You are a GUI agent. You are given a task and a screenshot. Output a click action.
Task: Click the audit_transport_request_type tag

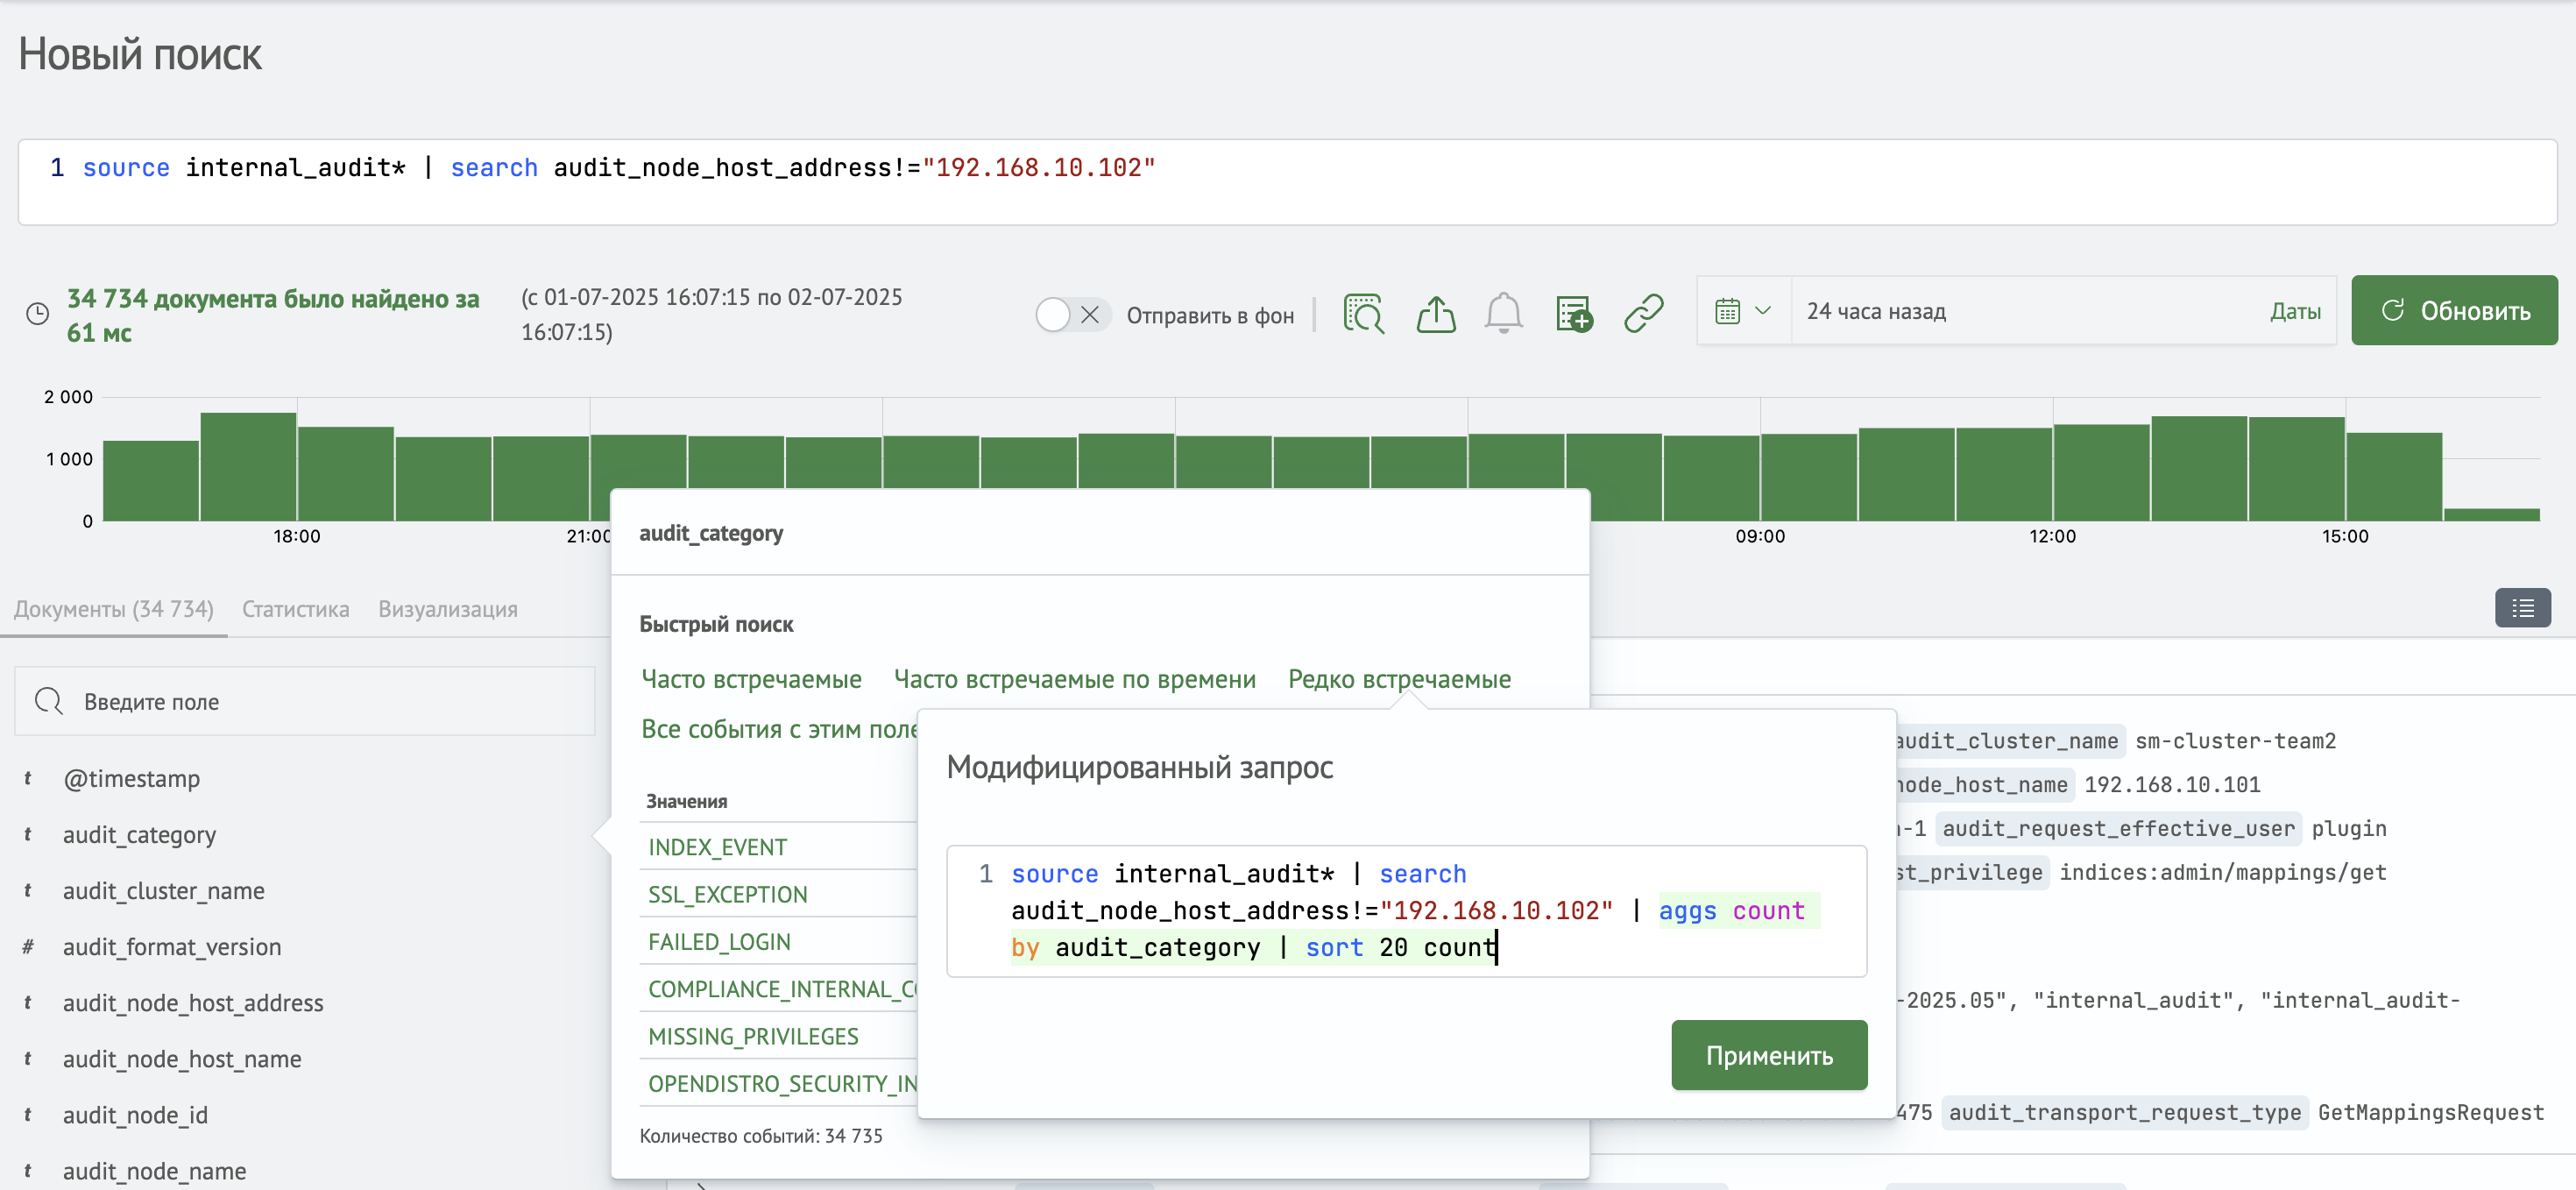pyautogui.click(x=2125, y=1112)
